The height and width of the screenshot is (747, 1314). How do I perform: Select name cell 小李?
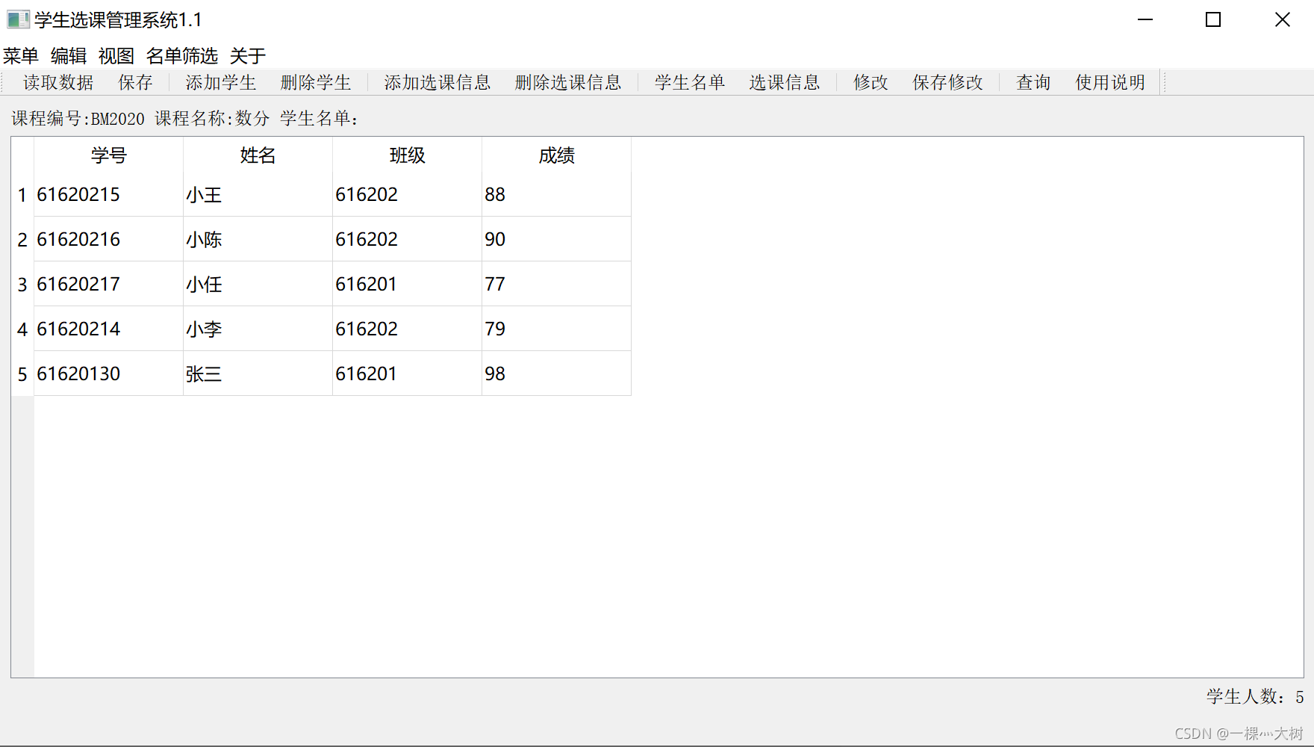258,329
